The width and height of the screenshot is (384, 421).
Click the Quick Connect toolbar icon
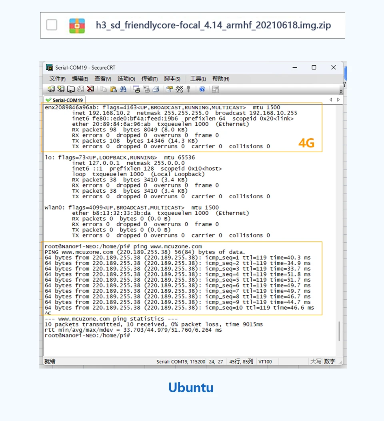pyautogui.click(x=61, y=89)
